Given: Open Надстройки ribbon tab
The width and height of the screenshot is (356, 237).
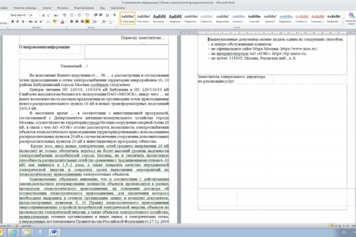Looking at the screenshot, I should 118,8.
